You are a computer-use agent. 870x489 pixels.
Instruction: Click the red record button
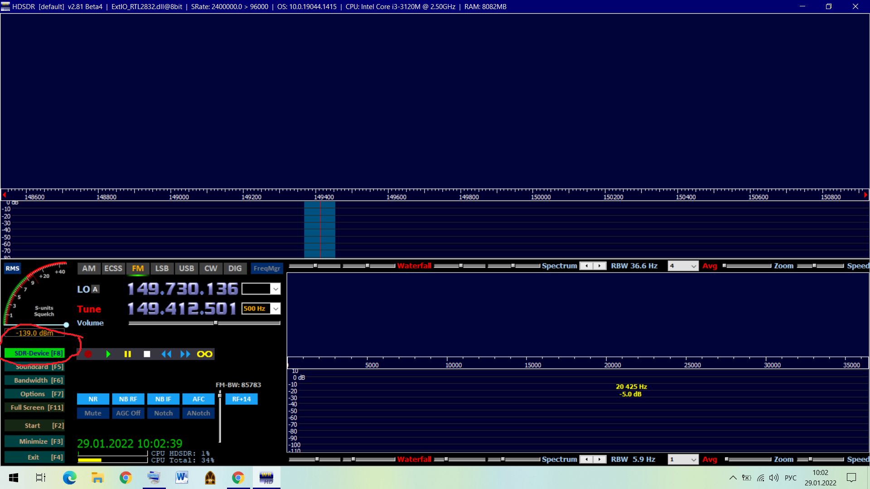(x=88, y=354)
